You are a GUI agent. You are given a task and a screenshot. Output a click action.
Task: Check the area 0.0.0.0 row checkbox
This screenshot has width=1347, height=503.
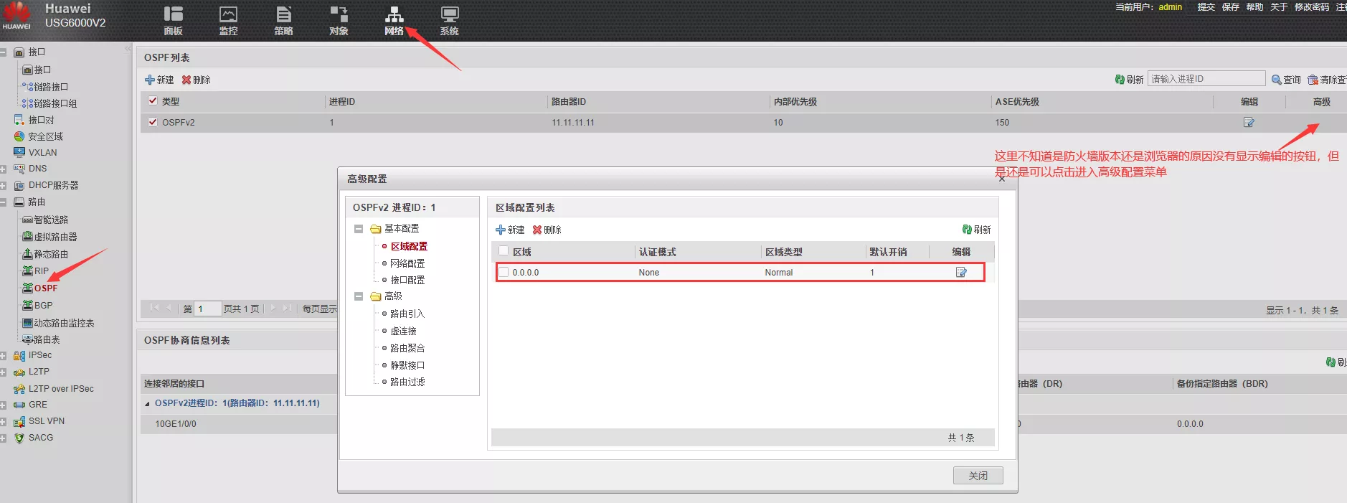(x=504, y=272)
